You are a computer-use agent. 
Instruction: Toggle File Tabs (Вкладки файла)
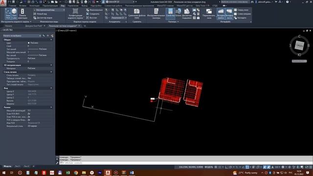coord(221,14)
